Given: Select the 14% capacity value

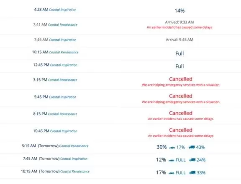Looking at the screenshot, I should click(179, 10).
